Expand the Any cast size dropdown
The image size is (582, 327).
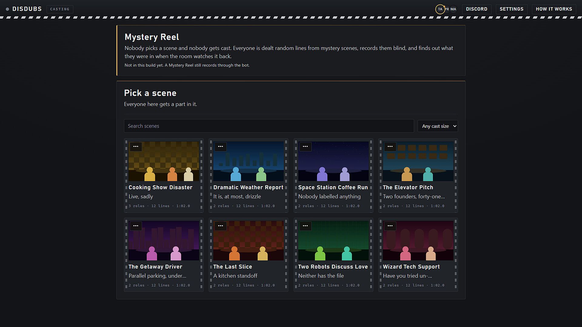click(438, 126)
